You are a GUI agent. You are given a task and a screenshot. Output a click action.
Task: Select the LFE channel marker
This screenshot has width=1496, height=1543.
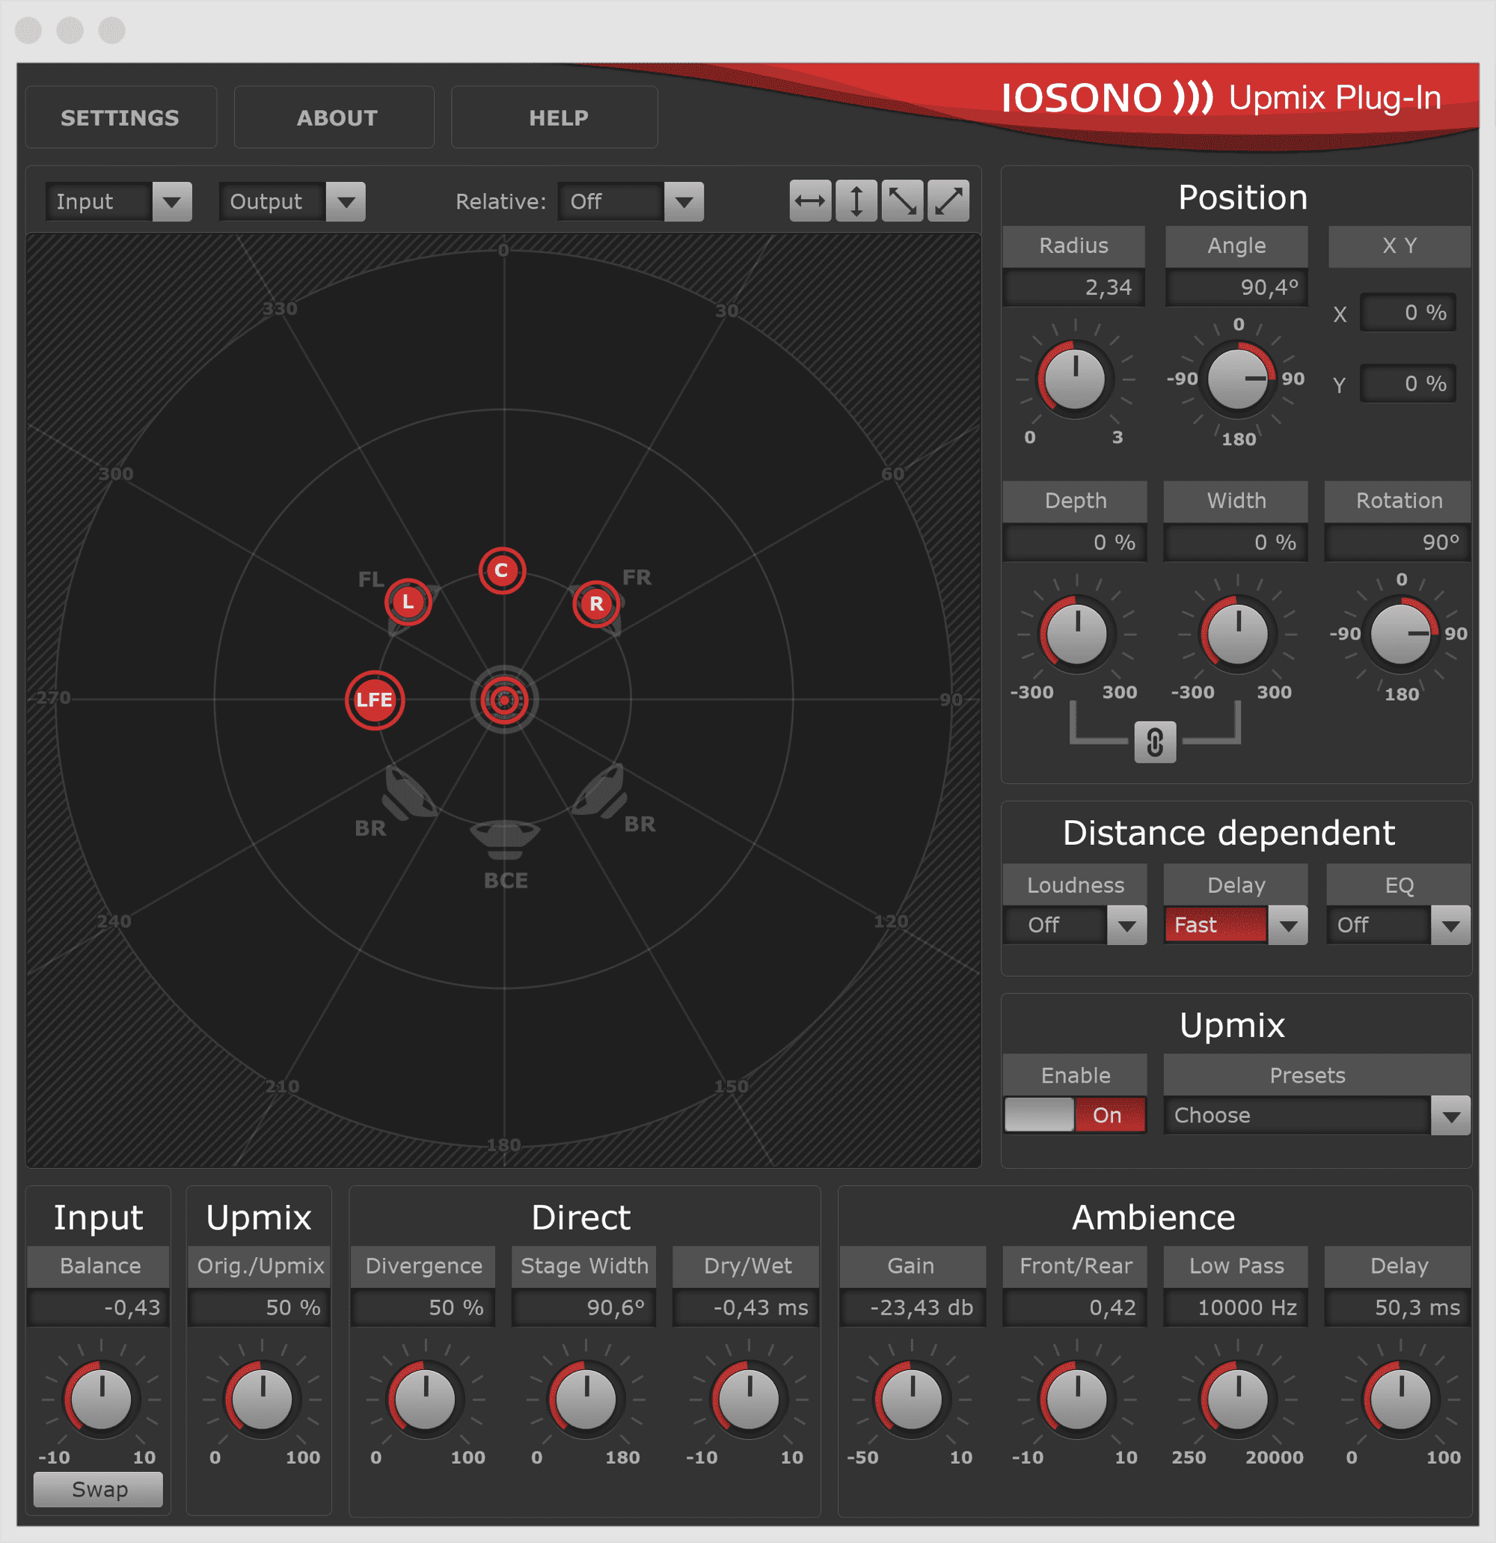[x=375, y=700]
